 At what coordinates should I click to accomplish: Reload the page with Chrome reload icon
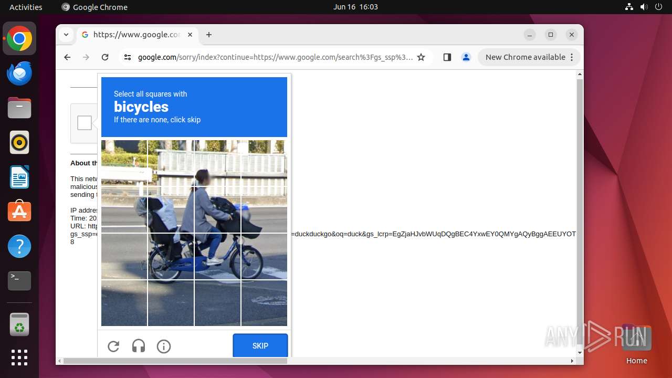pyautogui.click(x=105, y=57)
